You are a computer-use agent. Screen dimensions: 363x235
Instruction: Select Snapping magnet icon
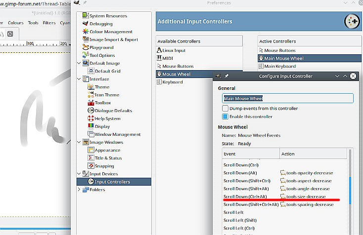91,166
